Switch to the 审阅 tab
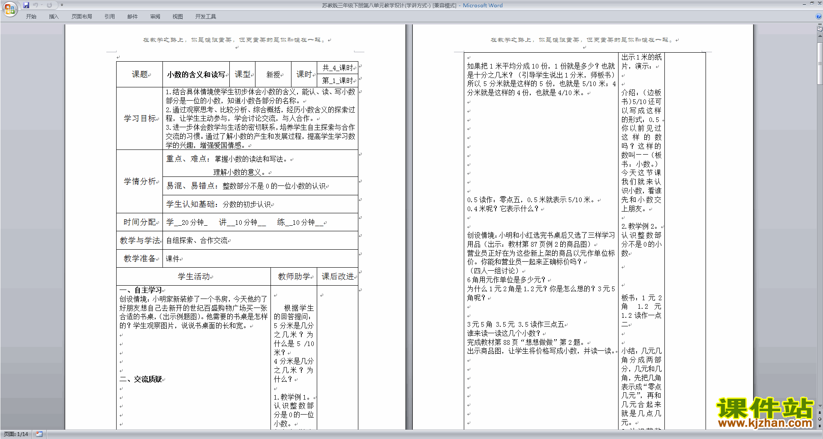823x439 pixels. pos(155,17)
